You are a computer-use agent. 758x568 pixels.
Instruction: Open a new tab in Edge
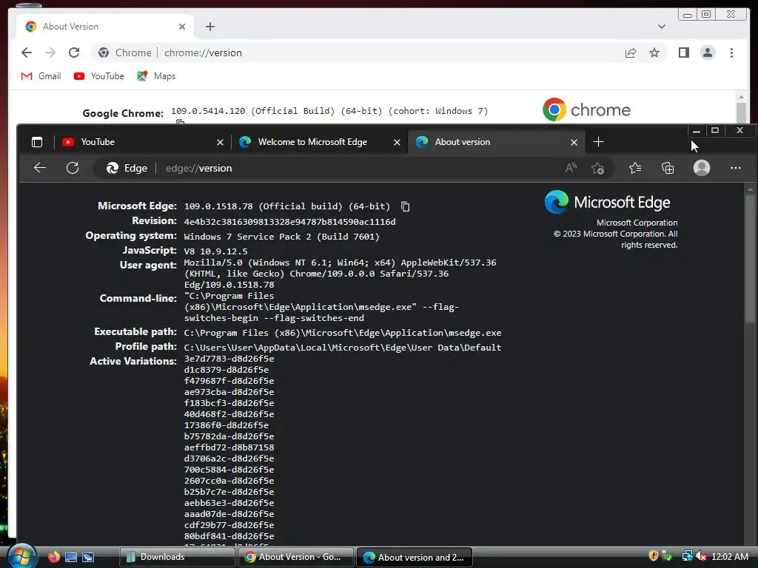[x=598, y=141]
